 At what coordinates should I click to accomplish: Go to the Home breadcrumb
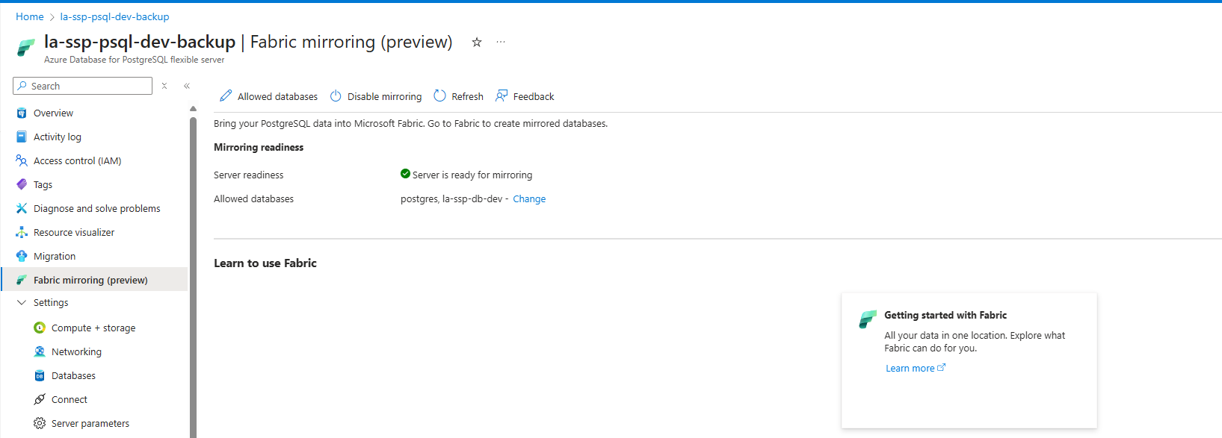coord(30,16)
